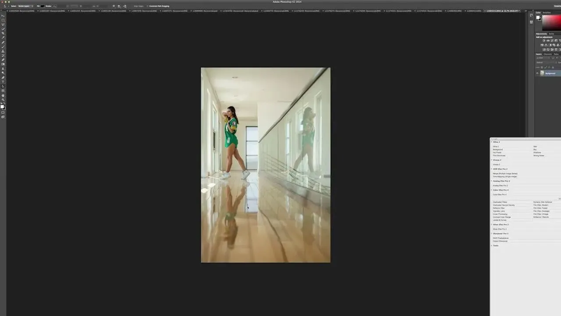Select the Clone Stamp tool
Screen dimensions: 561x316
3,51
